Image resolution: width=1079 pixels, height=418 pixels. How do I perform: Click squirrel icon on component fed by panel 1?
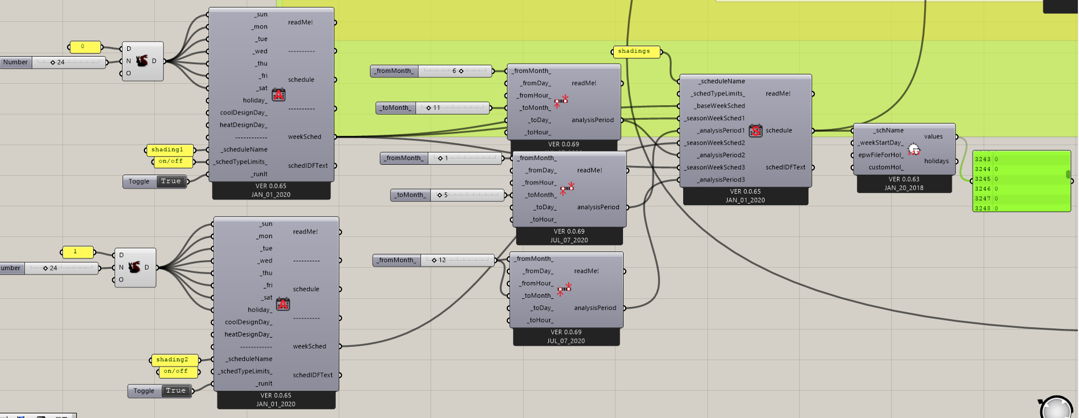(134, 267)
